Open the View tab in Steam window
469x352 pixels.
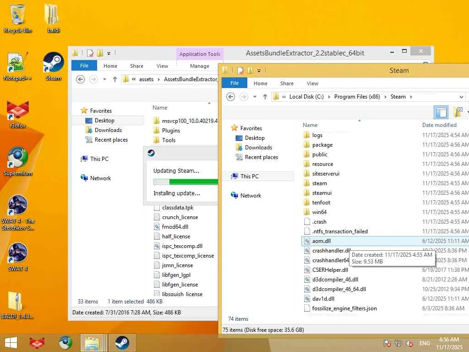[312, 83]
